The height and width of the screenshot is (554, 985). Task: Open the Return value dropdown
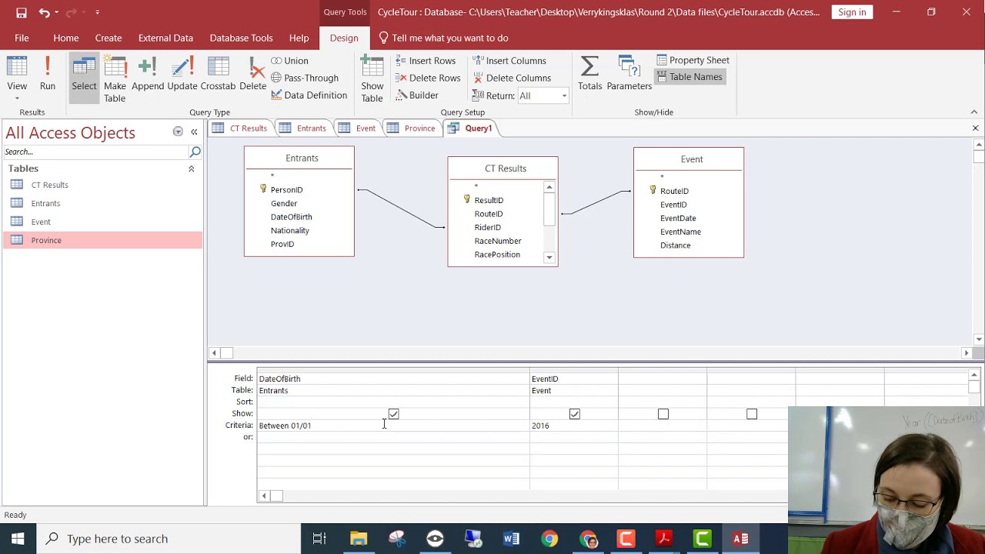click(x=564, y=96)
